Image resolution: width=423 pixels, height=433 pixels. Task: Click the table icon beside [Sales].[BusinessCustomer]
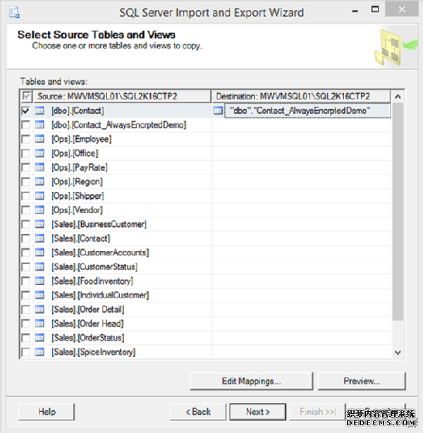coord(39,224)
